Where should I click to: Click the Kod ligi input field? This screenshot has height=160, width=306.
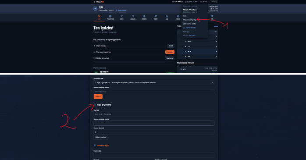coord(154,114)
